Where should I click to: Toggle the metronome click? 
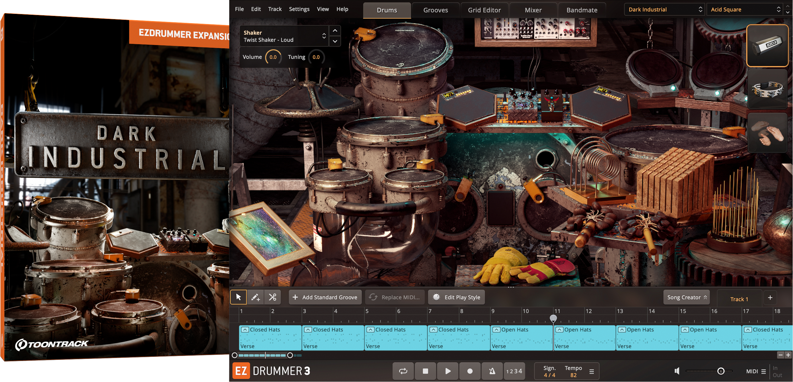click(x=492, y=371)
